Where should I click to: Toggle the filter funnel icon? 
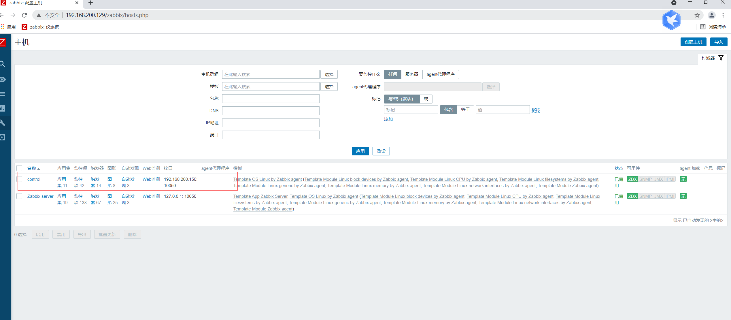pyautogui.click(x=721, y=58)
